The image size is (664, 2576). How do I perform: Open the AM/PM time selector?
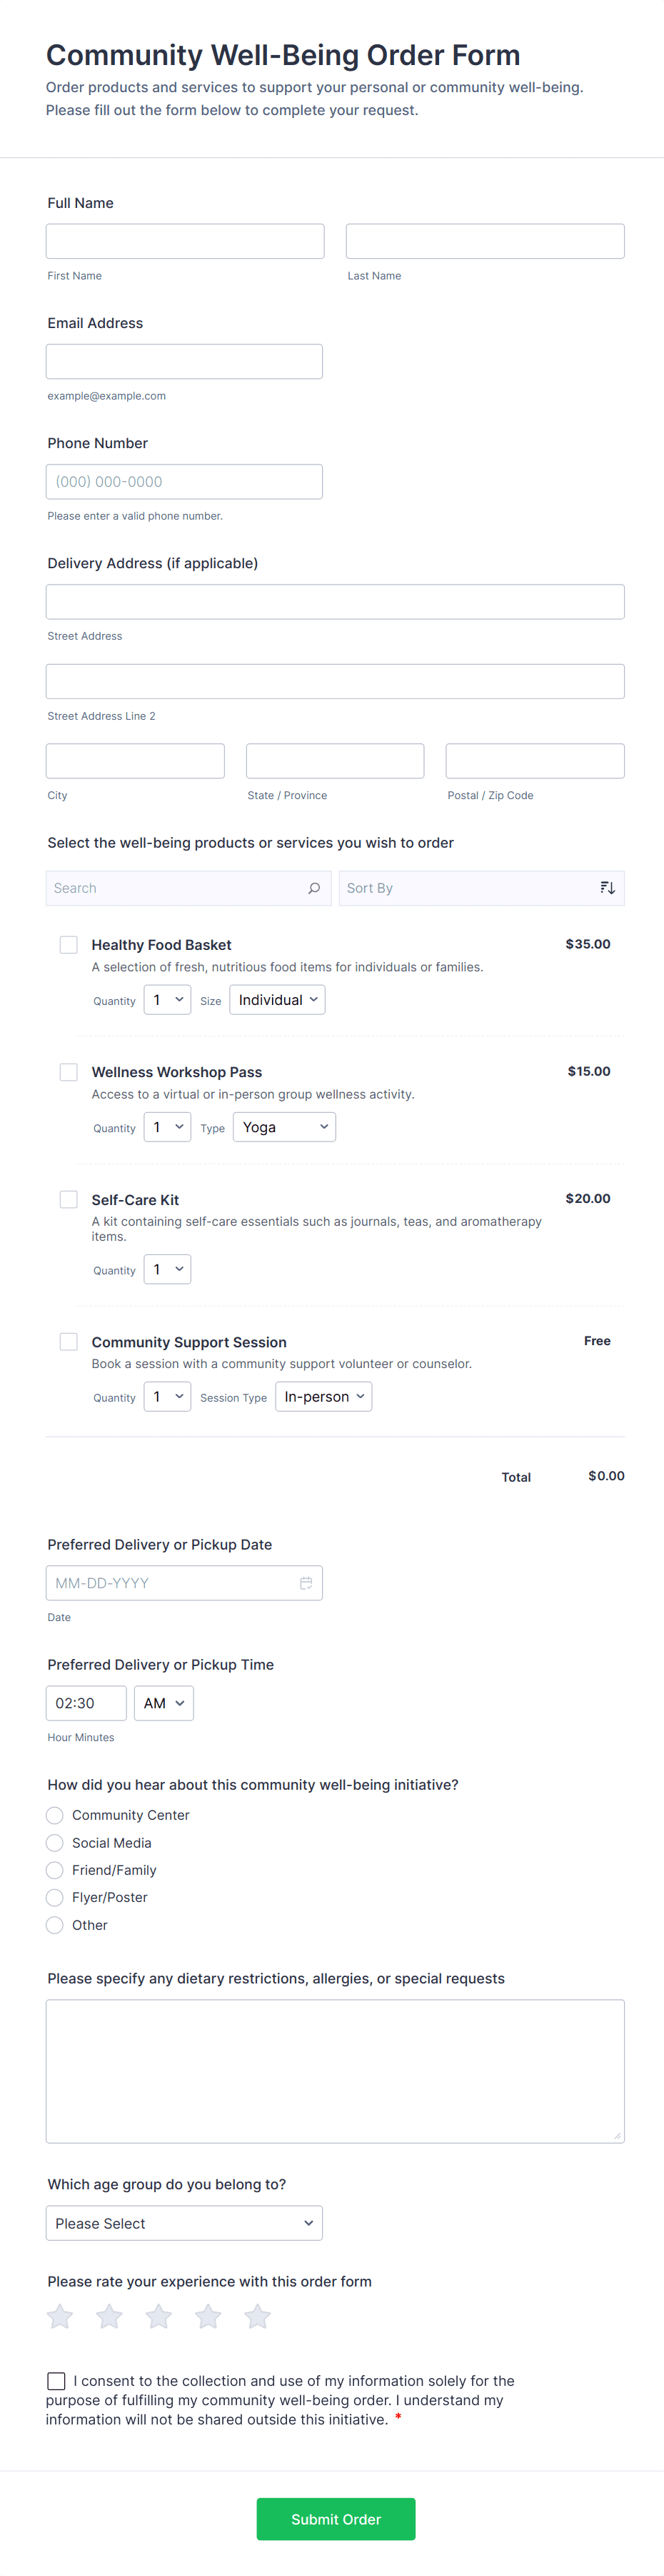click(164, 1703)
